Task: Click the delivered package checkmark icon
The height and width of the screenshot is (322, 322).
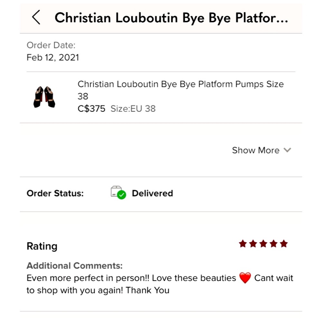Action: tap(118, 192)
